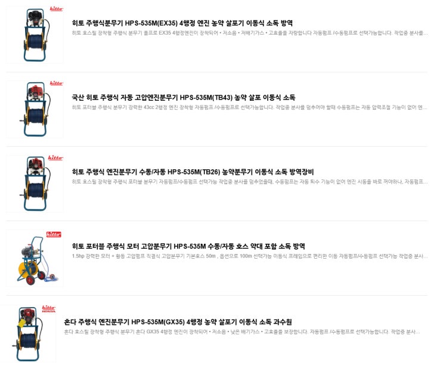Open the Honda GX35 sprayer product thumbnail
This screenshot has width=443, height=372.
31,334
